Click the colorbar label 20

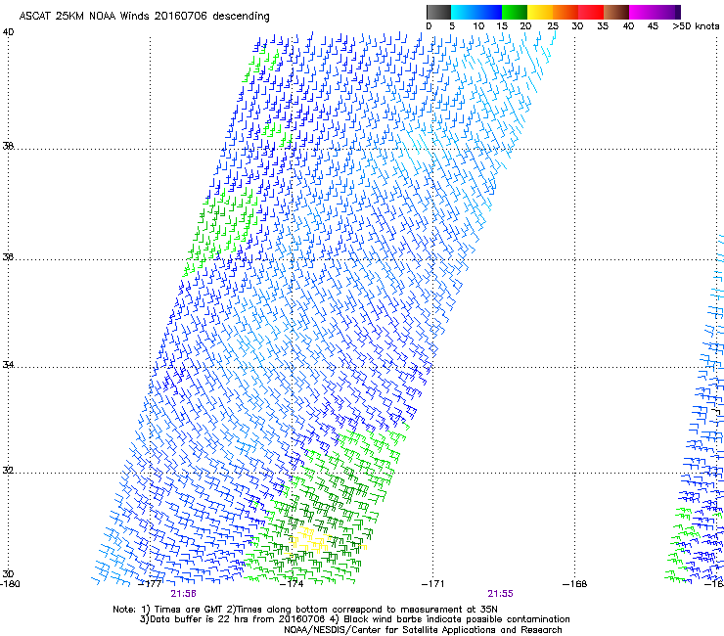coord(525,26)
